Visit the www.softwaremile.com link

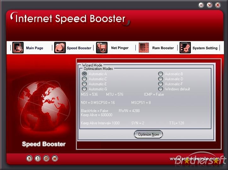pyautogui.click(x=194, y=159)
